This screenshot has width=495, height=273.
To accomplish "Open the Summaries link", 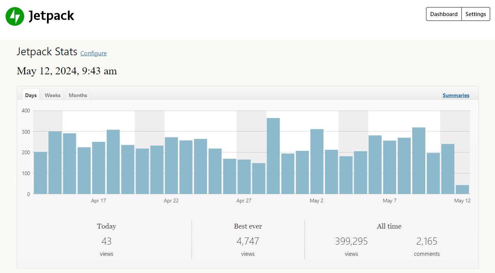I will [x=455, y=95].
